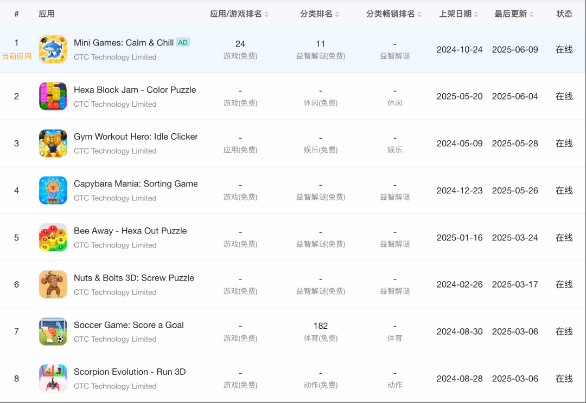Click 体育(免费) category in Soccer Game row
The width and height of the screenshot is (586, 403).
tap(321, 338)
